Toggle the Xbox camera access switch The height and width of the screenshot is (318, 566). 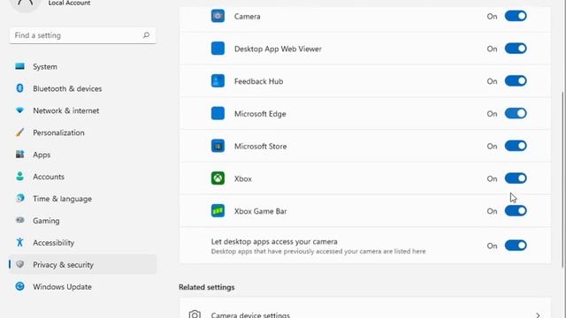coord(516,178)
